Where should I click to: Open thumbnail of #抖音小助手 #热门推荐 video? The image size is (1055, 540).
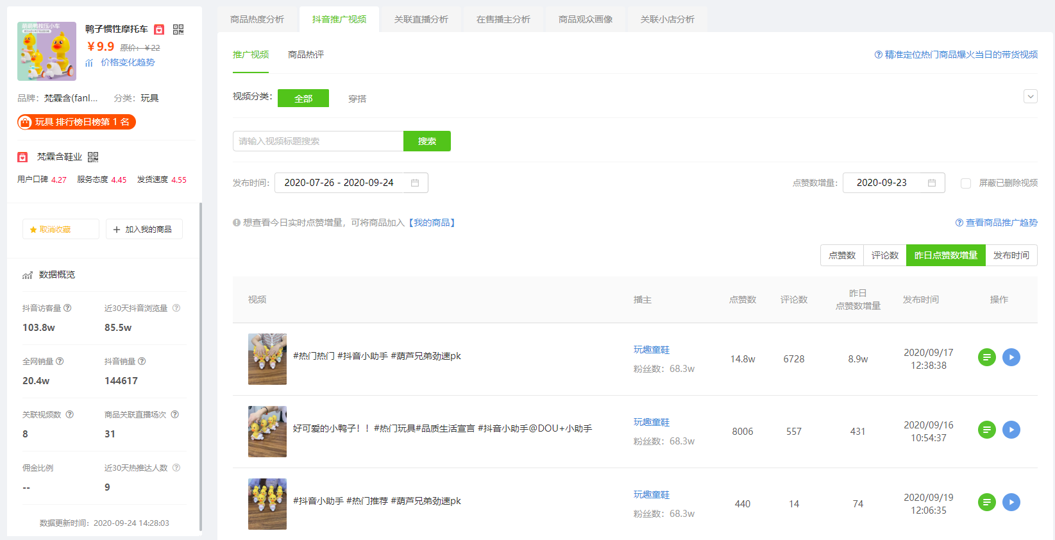click(267, 504)
